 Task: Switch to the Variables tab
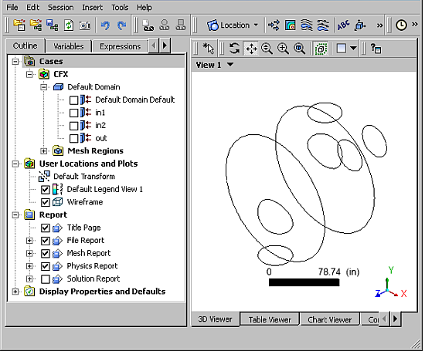coord(69,46)
